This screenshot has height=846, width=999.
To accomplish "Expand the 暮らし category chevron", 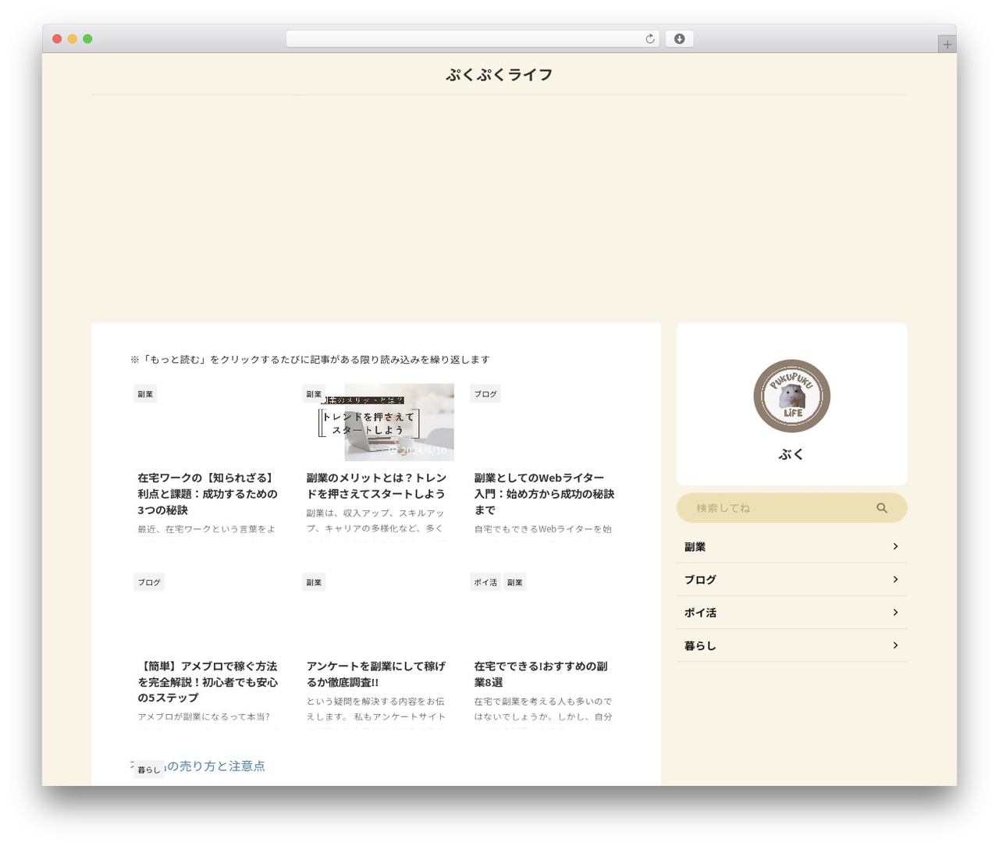I will pos(895,645).
